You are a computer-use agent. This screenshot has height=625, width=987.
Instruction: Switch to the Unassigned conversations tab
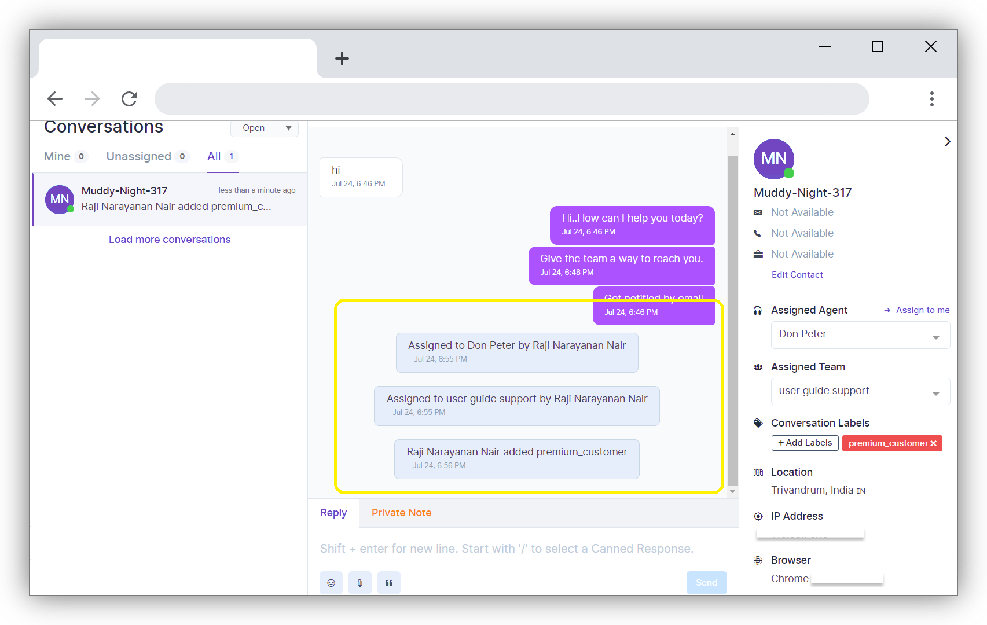tap(139, 156)
